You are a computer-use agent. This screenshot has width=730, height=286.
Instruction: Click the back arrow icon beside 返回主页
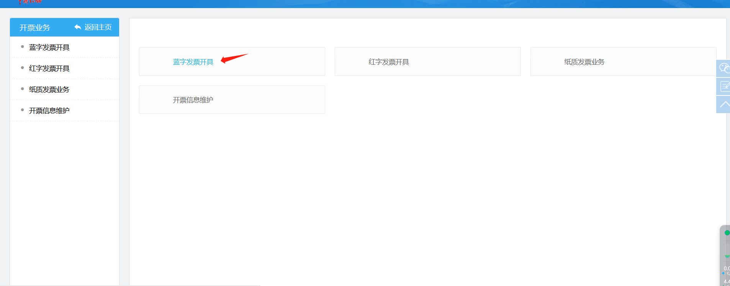tap(78, 27)
